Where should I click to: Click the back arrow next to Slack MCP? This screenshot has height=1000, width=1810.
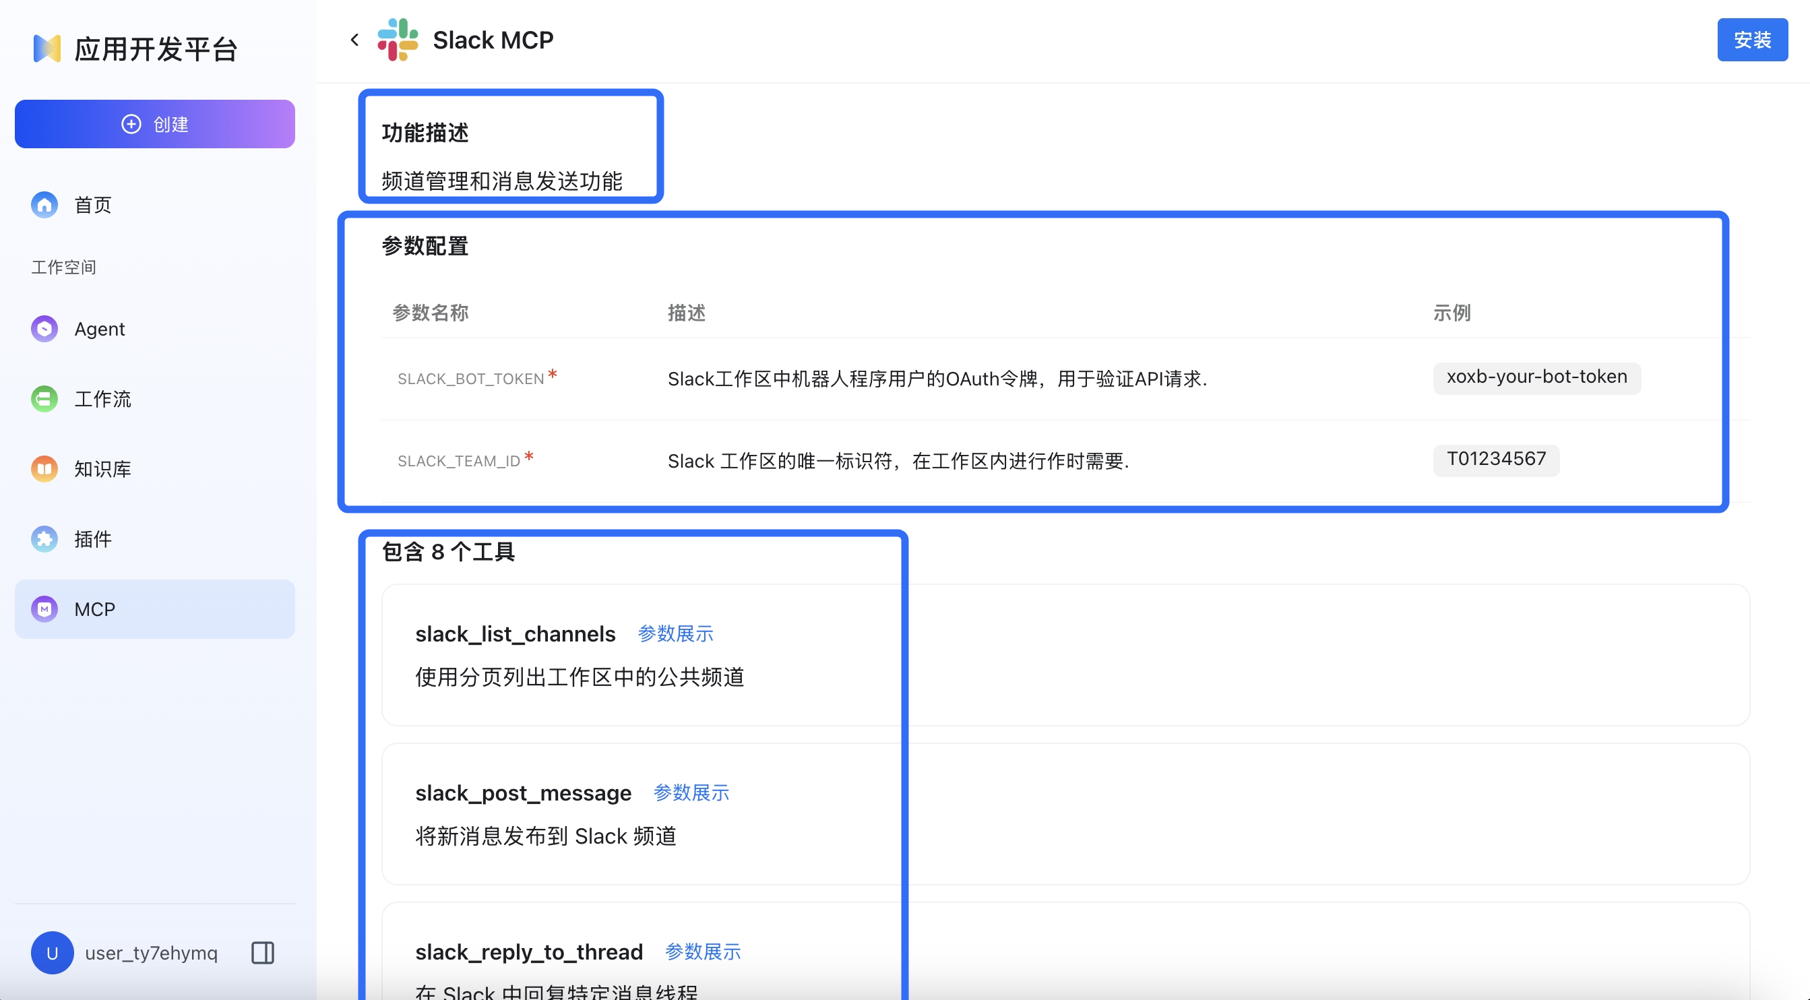pyautogui.click(x=355, y=40)
